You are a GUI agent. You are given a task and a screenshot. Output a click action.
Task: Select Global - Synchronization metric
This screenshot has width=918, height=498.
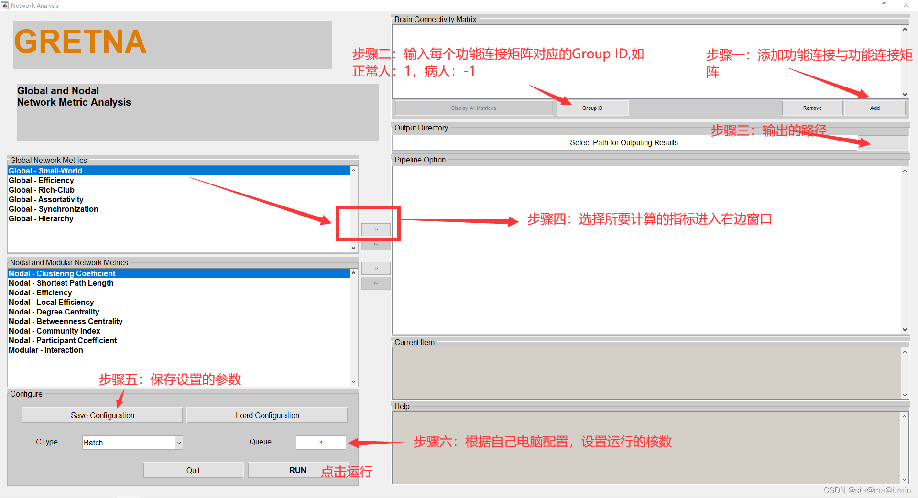179,209
